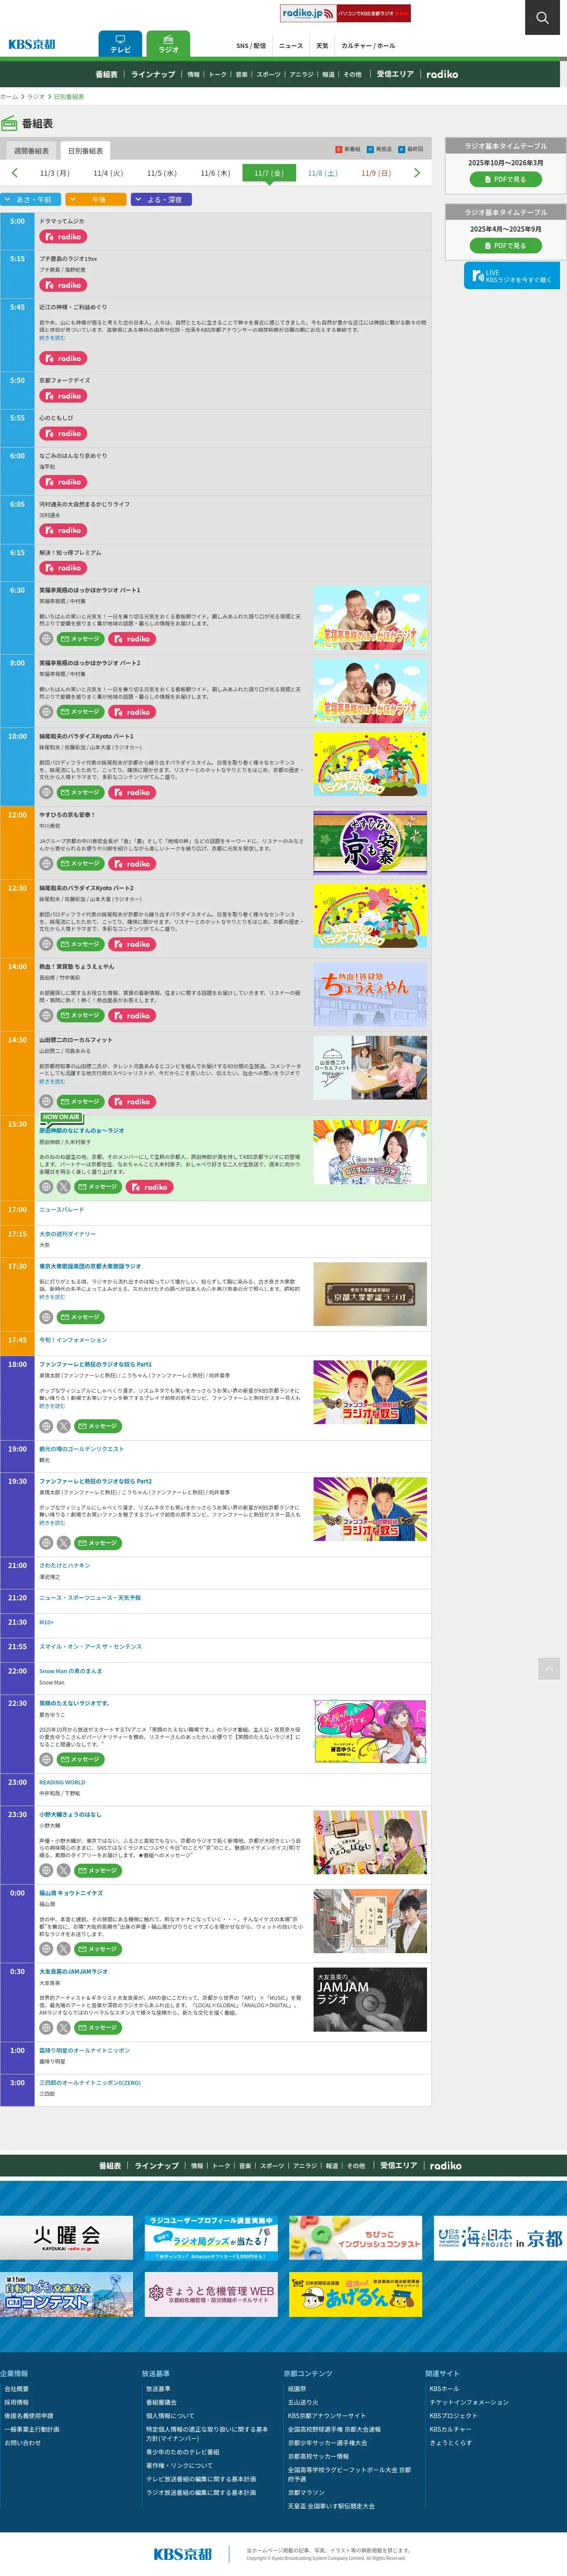Open radiko in the top green nav bar
The image size is (567, 2576).
(x=442, y=74)
